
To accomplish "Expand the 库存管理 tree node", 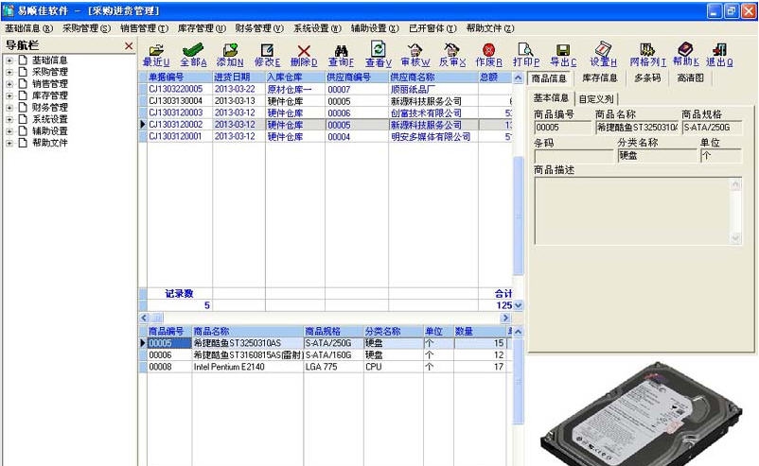I will click(9, 95).
